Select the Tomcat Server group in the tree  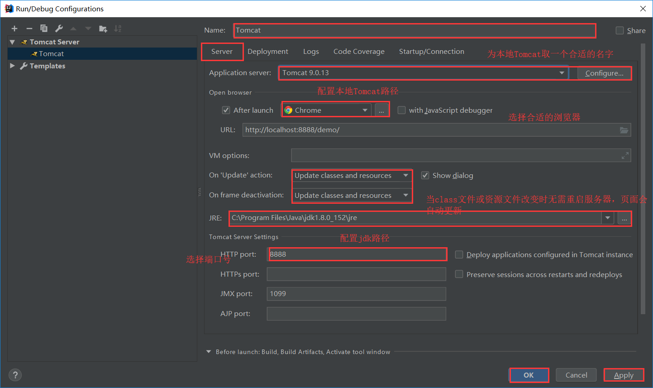(54, 42)
